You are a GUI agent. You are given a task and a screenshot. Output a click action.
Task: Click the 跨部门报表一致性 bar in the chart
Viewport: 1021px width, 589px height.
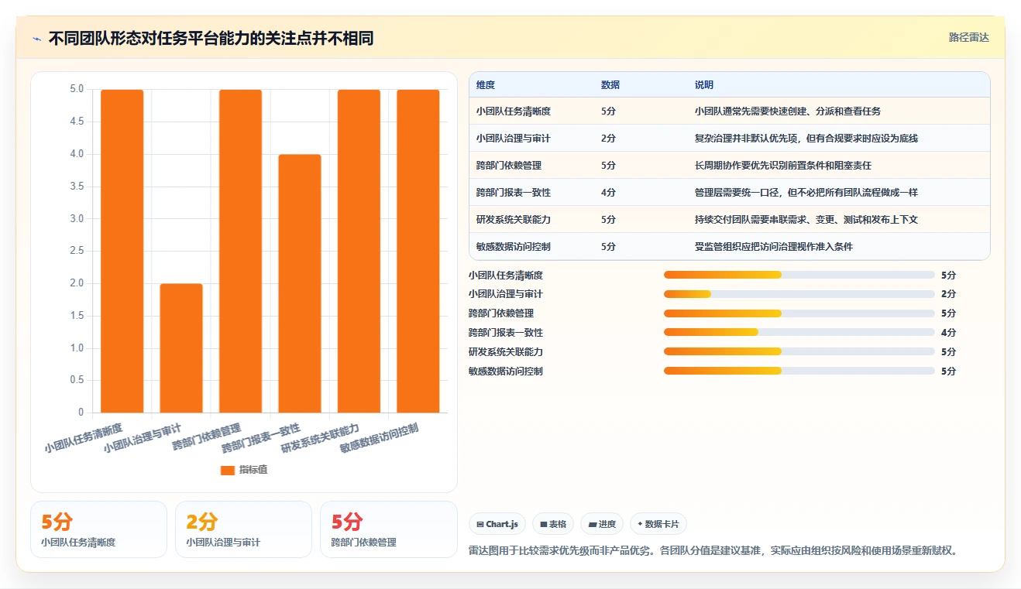(300, 283)
